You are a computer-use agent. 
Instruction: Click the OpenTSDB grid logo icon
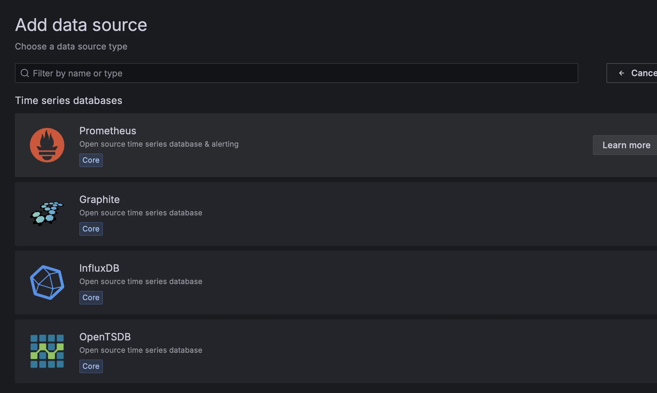(x=47, y=351)
